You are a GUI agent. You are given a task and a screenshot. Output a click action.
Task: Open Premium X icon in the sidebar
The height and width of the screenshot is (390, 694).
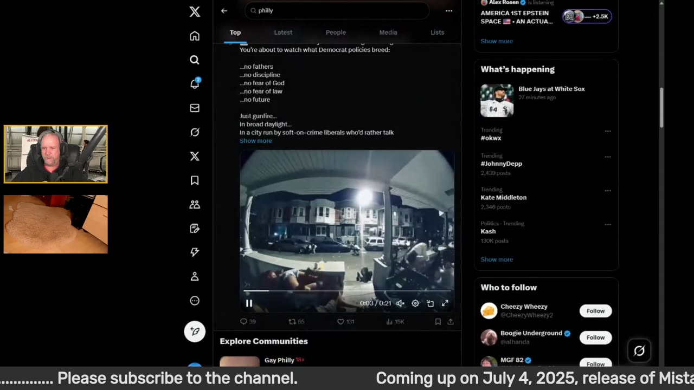[x=195, y=157]
